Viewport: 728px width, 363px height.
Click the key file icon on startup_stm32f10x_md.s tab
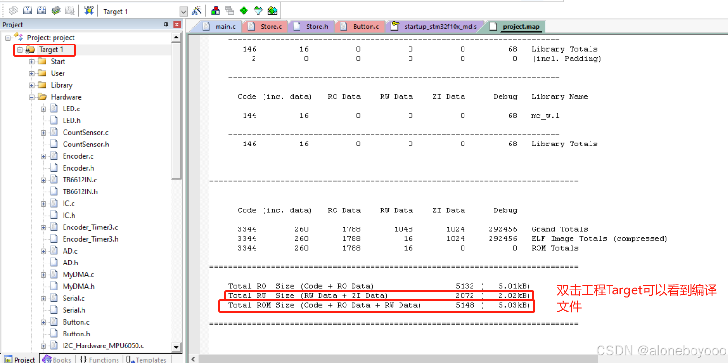point(394,27)
